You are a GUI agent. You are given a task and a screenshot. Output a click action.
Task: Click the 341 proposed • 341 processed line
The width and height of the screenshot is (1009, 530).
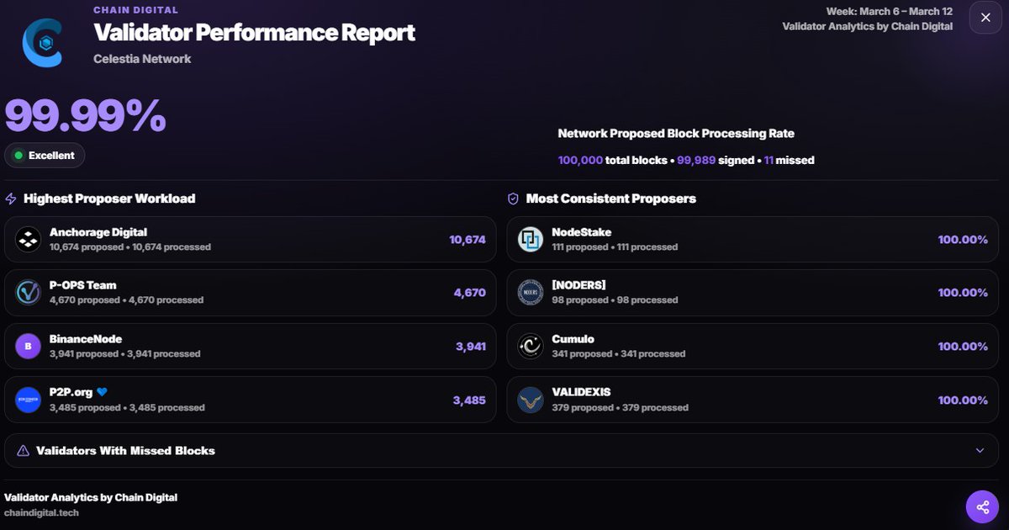(619, 354)
